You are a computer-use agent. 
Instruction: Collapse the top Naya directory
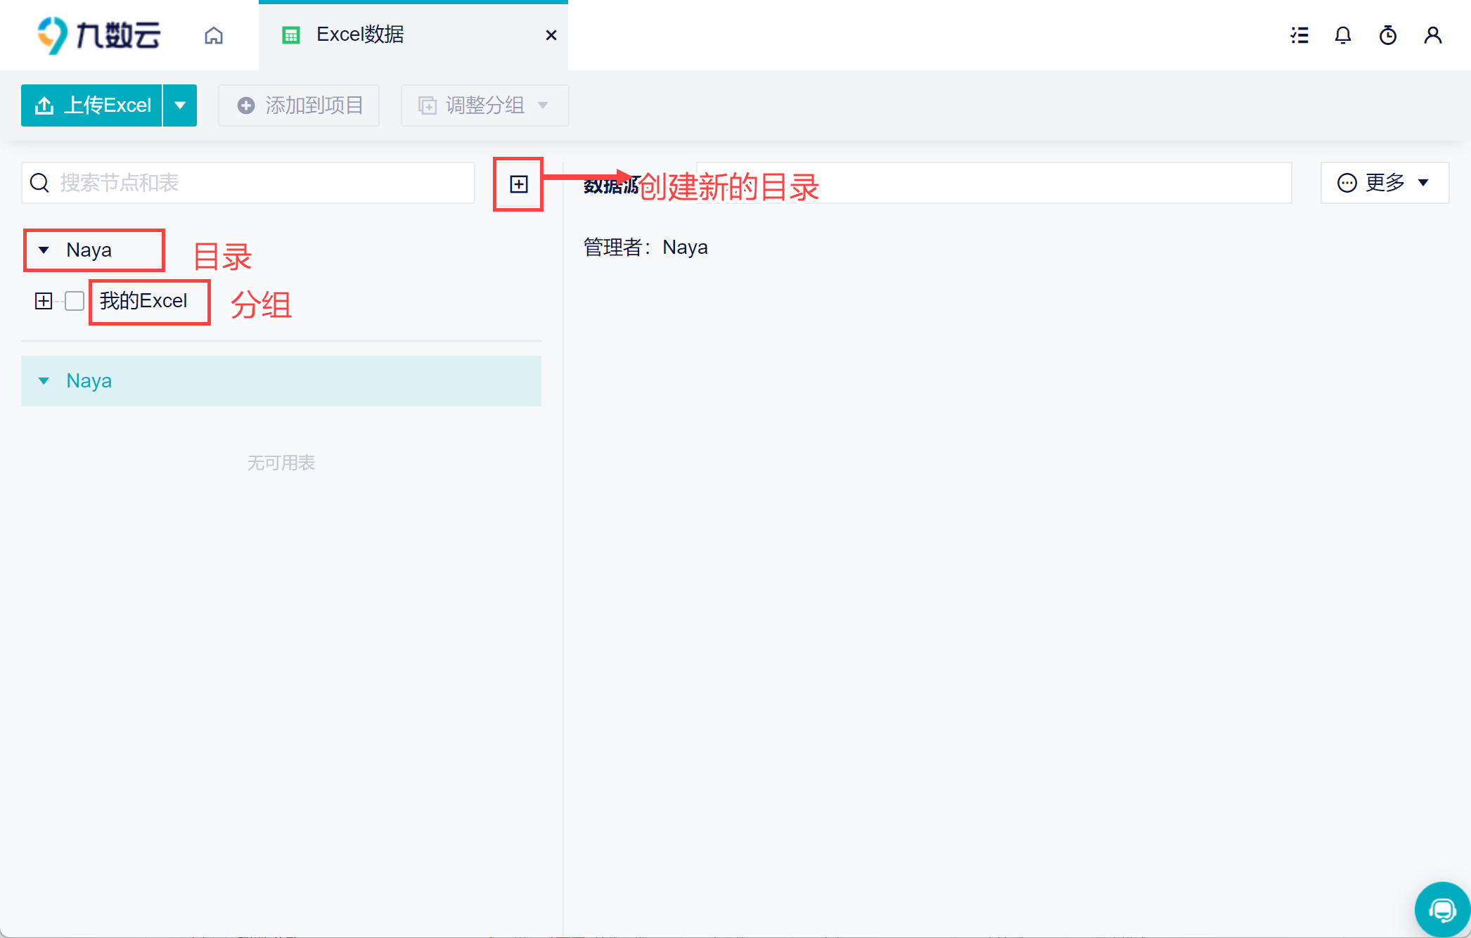[x=44, y=250]
